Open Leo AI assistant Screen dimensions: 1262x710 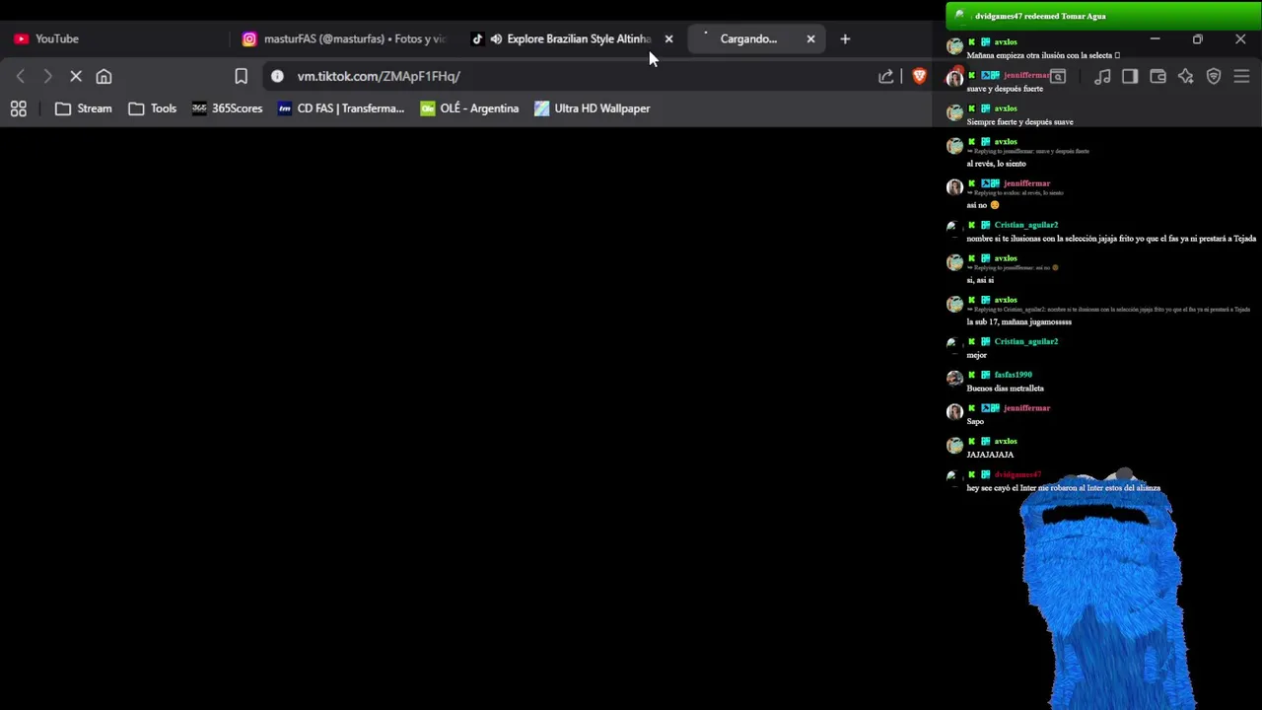(1185, 76)
